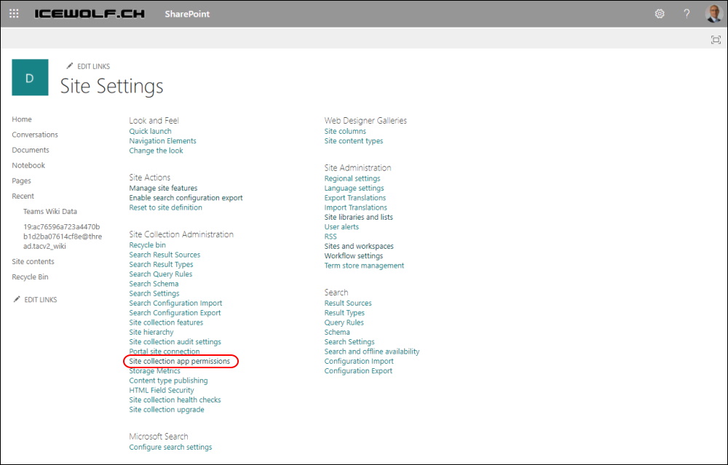Open Site collection upgrade link
This screenshot has width=728, height=465.
[x=167, y=410]
